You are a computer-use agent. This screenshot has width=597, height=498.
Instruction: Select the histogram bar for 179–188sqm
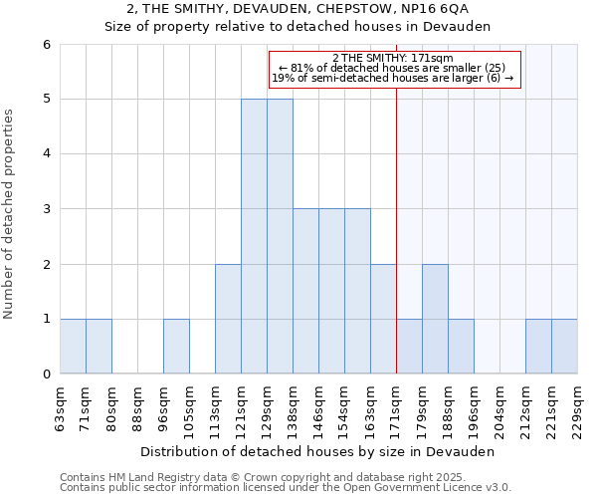click(x=436, y=319)
